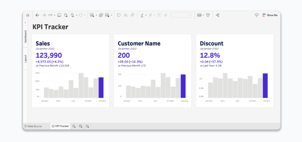Click the Tableau logo start page icon

(28, 15)
